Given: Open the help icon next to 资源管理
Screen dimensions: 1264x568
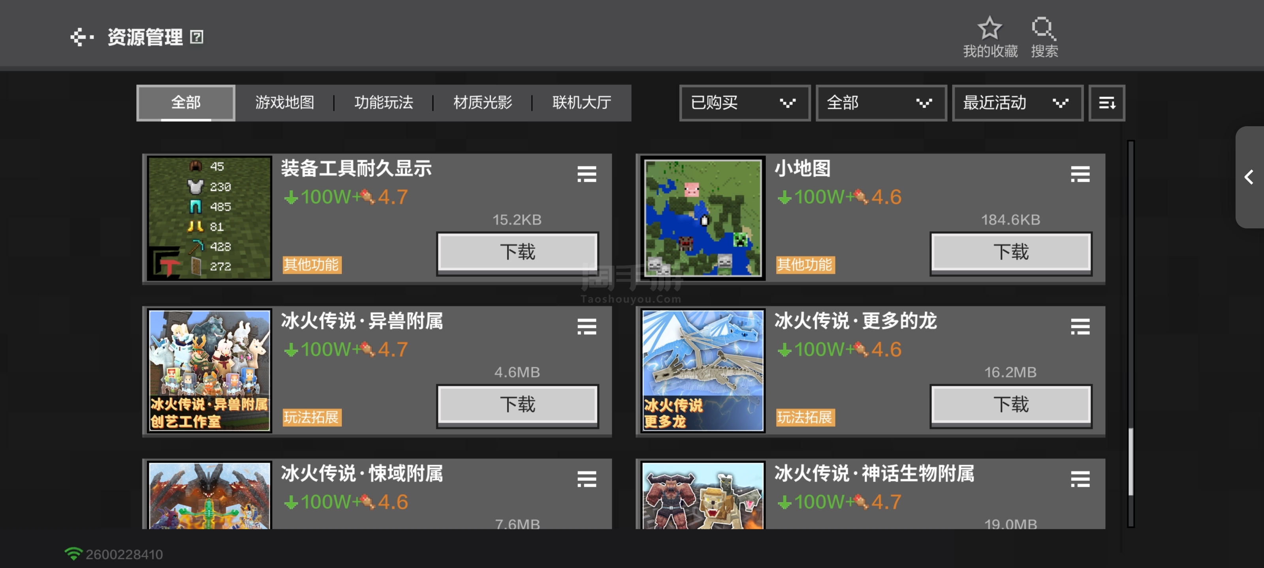Looking at the screenshot, I should coord(197,37).
